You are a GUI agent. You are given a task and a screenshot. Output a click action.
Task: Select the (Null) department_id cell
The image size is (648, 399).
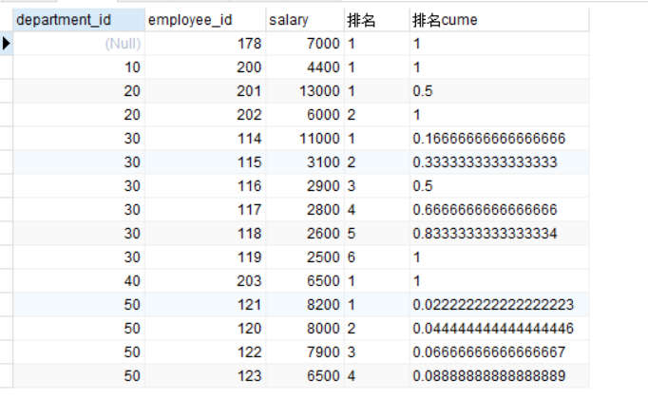(79, 44)
